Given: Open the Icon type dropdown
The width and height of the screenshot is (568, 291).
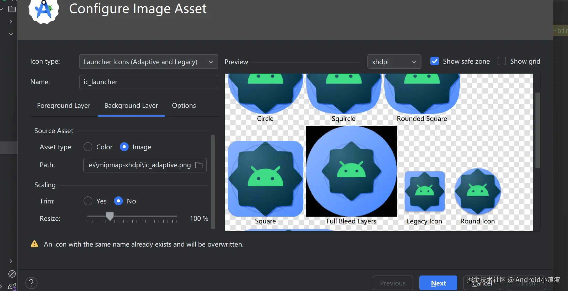Looking at the screenshot, I should point(148,62).
